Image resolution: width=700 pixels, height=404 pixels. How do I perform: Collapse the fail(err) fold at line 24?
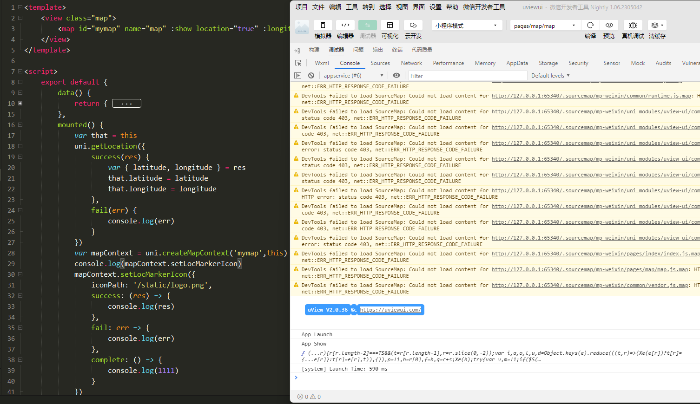[20, 210]
